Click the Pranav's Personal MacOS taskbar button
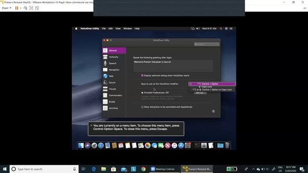308x173 pixels. 197,169
